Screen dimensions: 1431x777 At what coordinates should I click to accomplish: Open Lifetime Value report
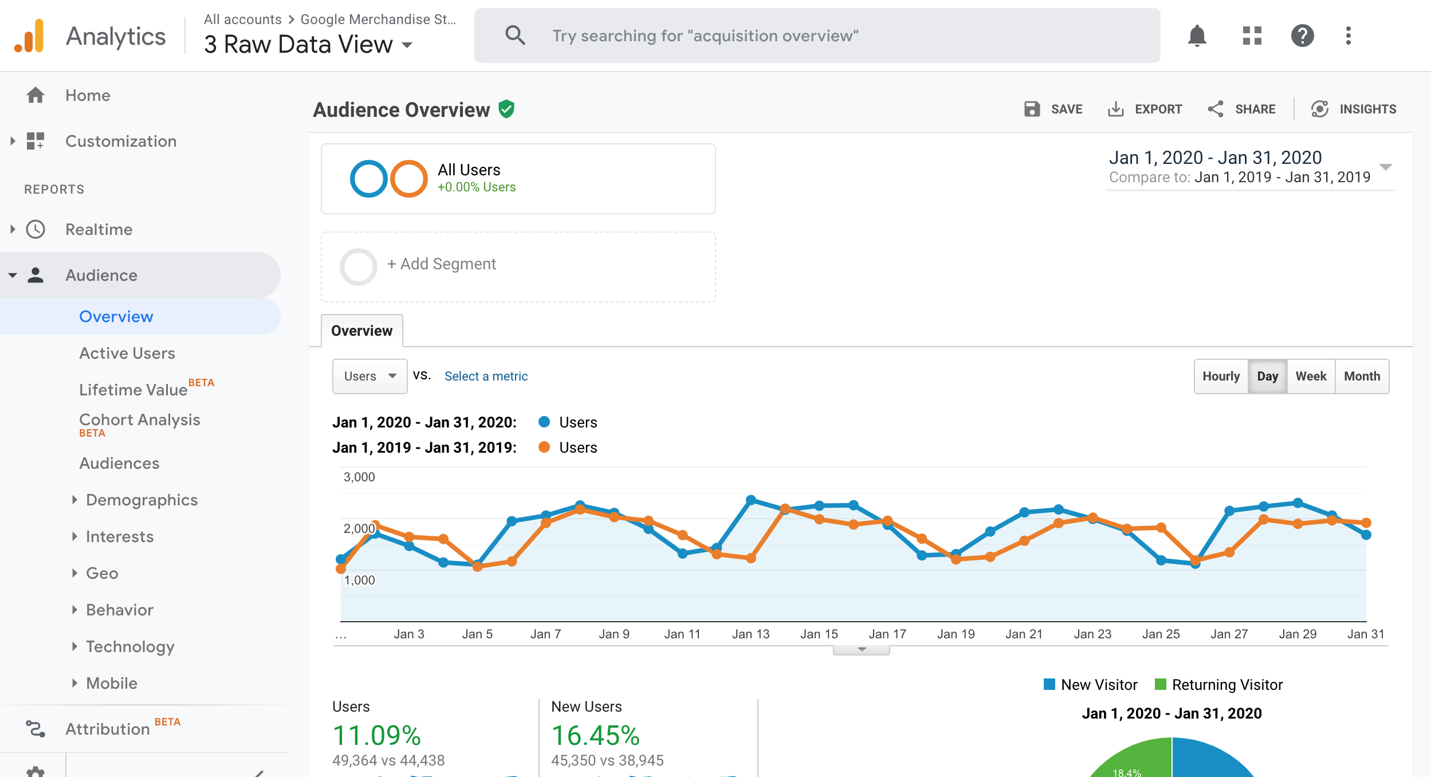133,390
